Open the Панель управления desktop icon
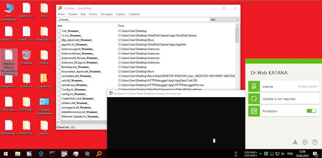This screenshot has height=158, width=322. pyautogui.click(x=44, y=106)
